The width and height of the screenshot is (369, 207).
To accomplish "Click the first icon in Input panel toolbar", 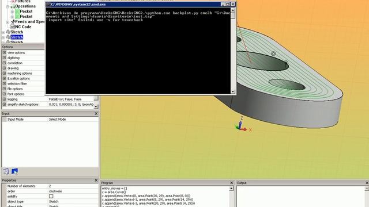I will (x=6, y=171).
